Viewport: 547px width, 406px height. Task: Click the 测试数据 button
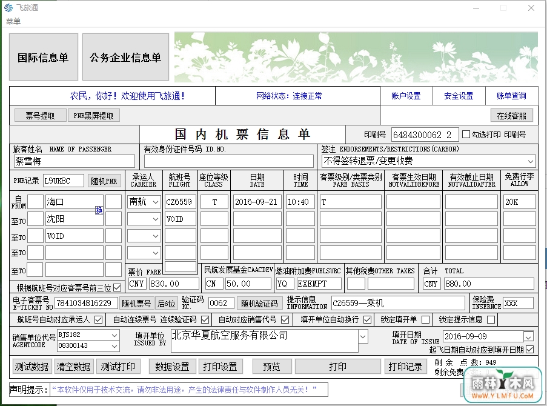click(x=31, y=367)
